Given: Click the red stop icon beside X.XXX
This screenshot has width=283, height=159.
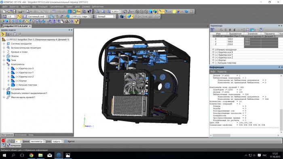Looking at the screenshot, I should pyautogui.click(x=3, y=141).
